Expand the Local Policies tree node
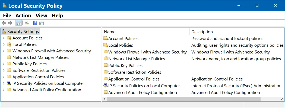285x108 pixels. (4, 45)
